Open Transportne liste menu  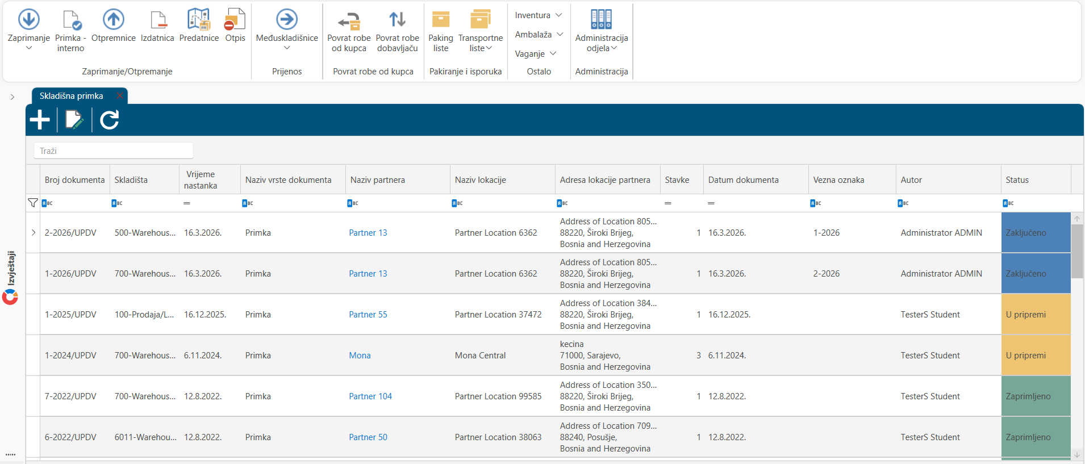point(481,31)
